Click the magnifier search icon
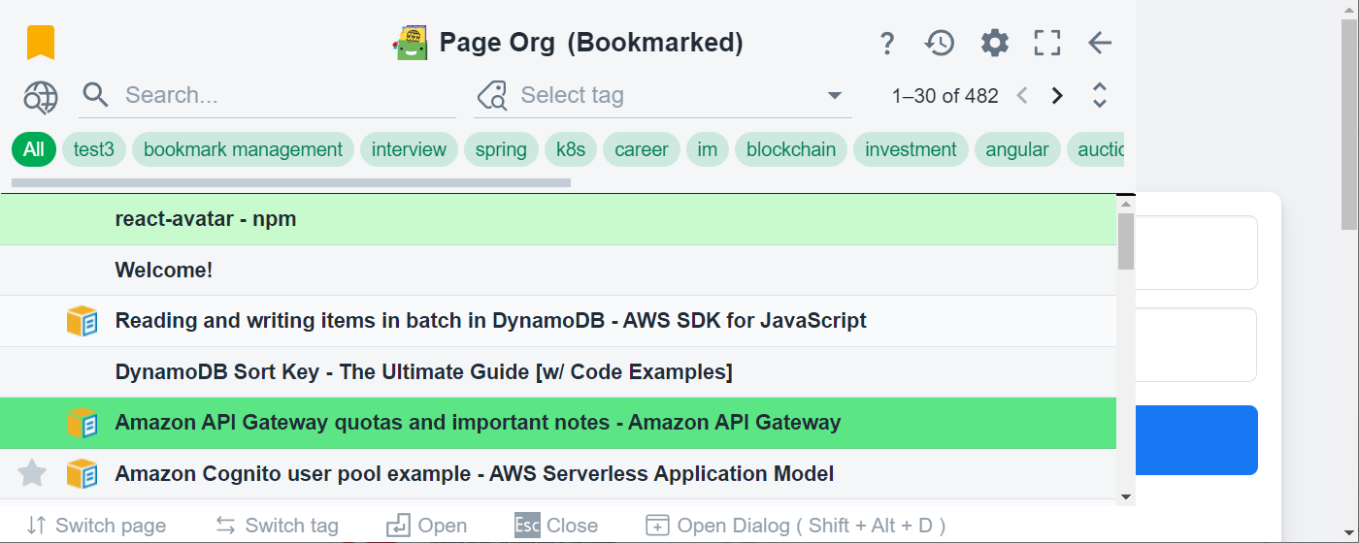The image size is (1359, 543). (x=95, y=95)
